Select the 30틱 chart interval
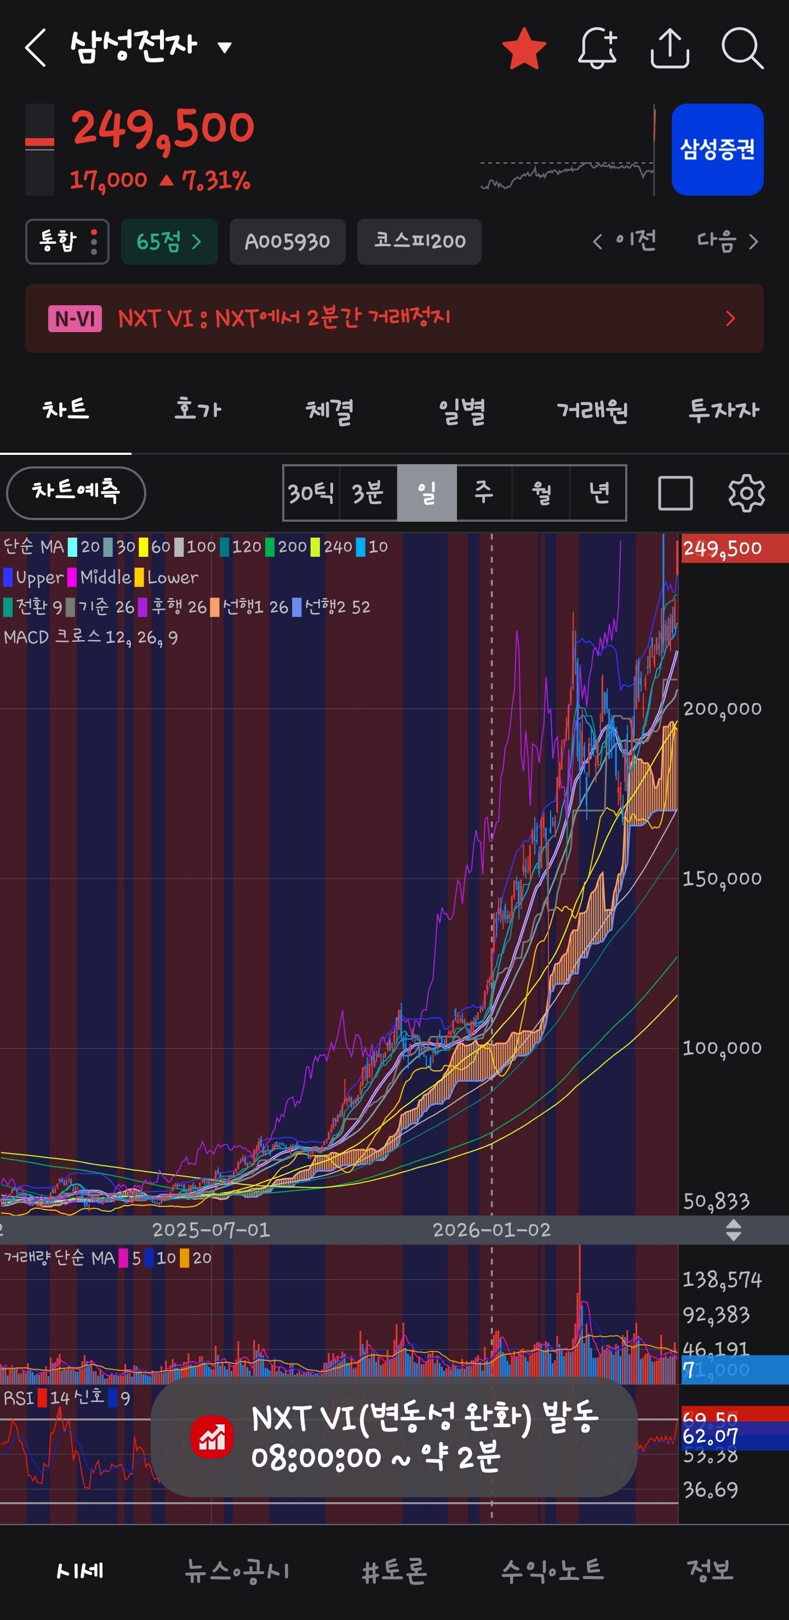 click(311, 493)
